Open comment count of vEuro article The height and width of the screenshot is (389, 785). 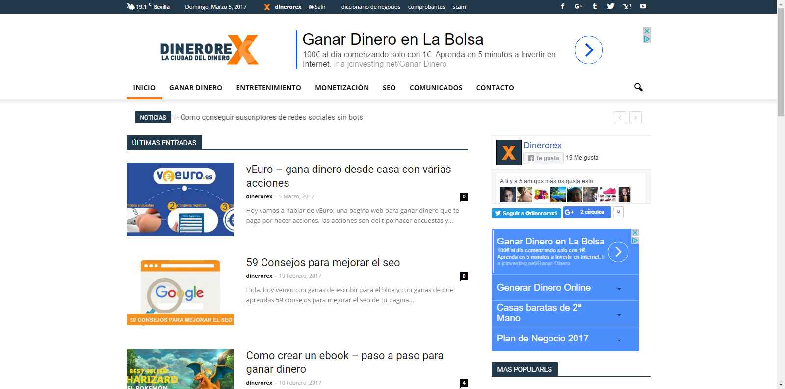(x=464, y=197)
